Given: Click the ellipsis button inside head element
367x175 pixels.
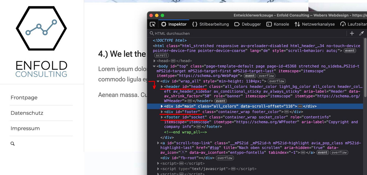Looking at the screenshot, I should [173, 61].
